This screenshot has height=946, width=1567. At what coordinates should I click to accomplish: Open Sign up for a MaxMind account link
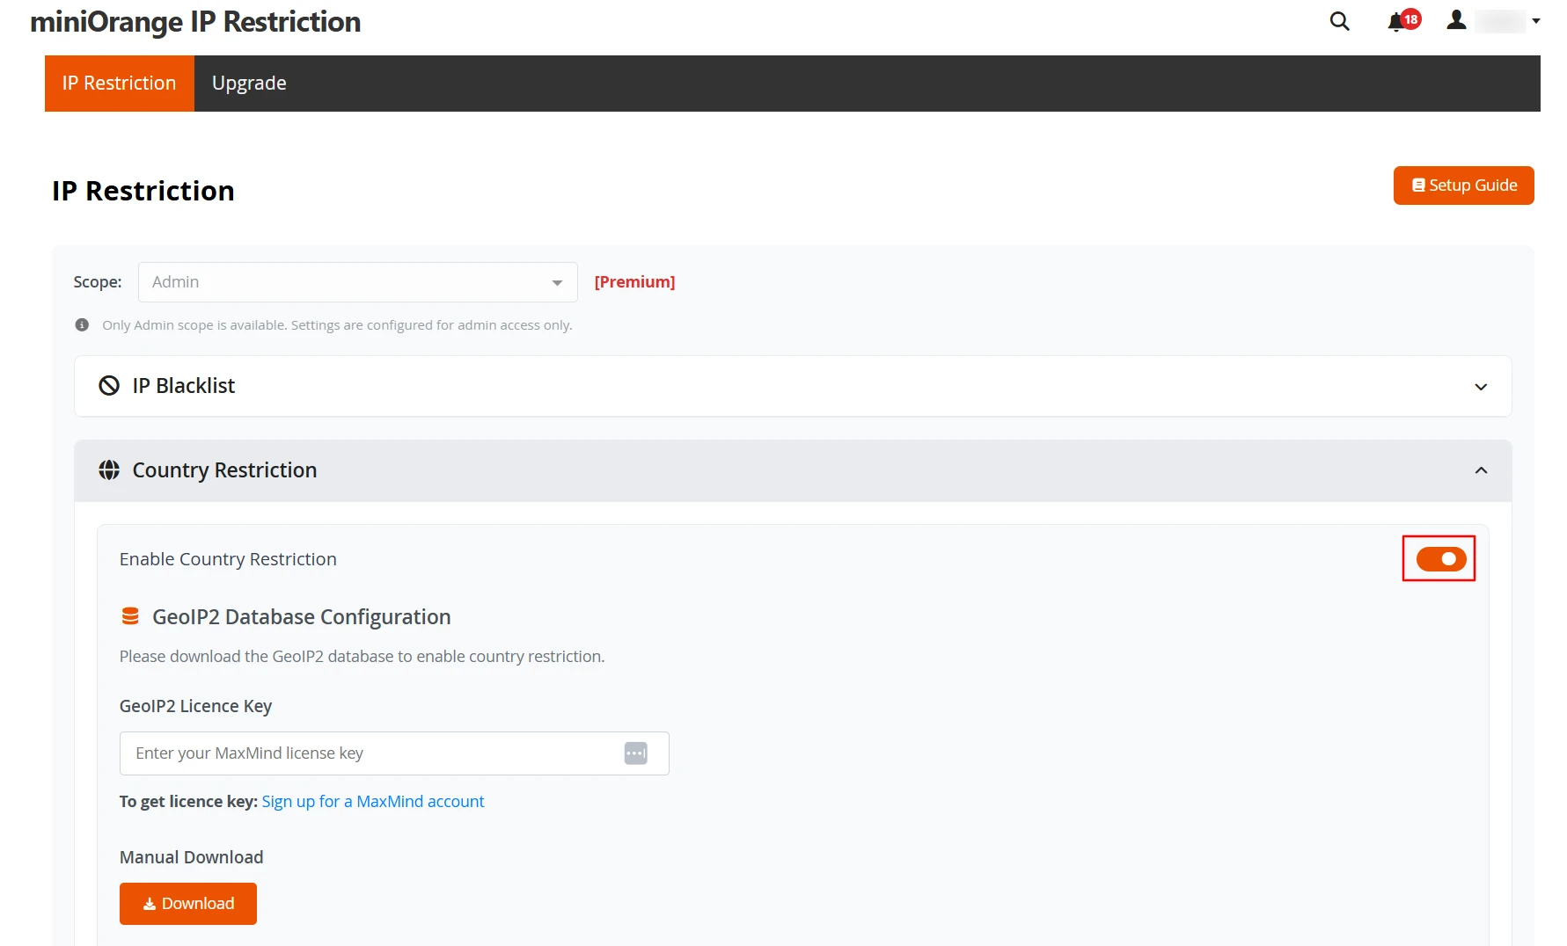tap(373, 802)
